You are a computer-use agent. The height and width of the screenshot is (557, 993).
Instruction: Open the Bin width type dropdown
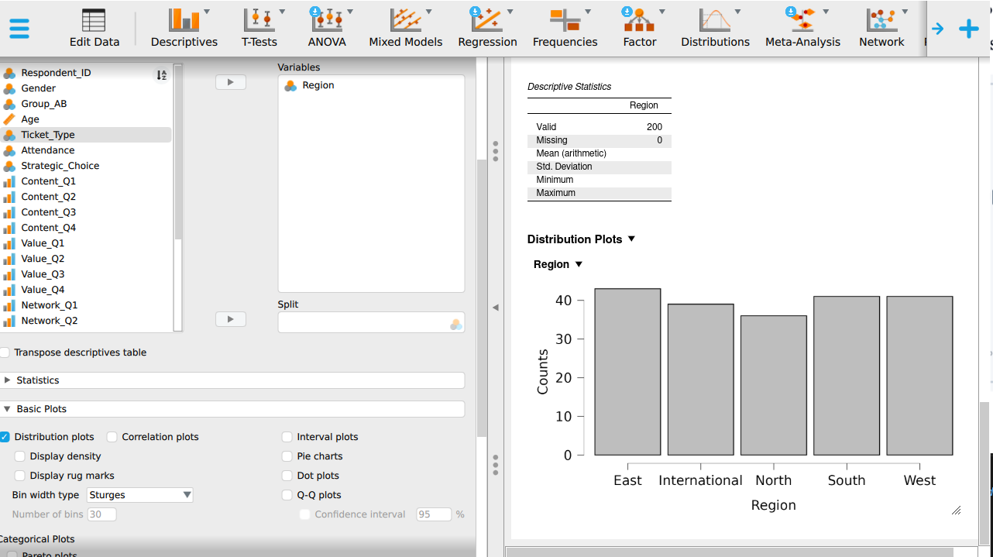(139, 495)
